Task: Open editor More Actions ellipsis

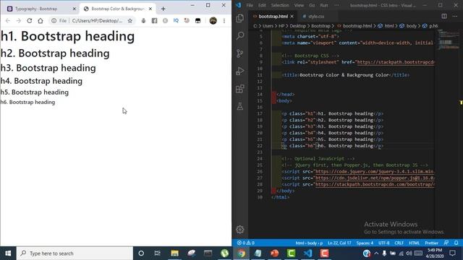Action: 455,16
